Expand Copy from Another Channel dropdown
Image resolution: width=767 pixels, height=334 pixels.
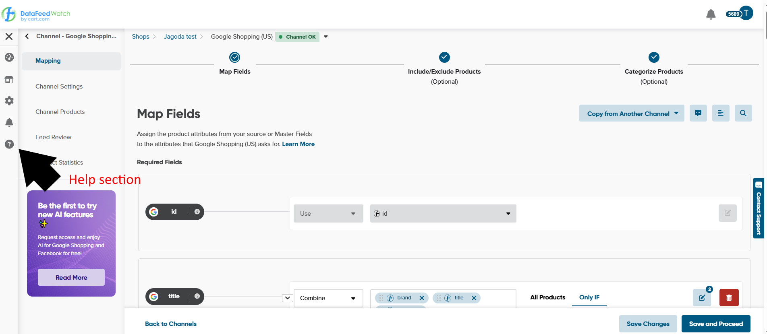(x=631, y=113)
